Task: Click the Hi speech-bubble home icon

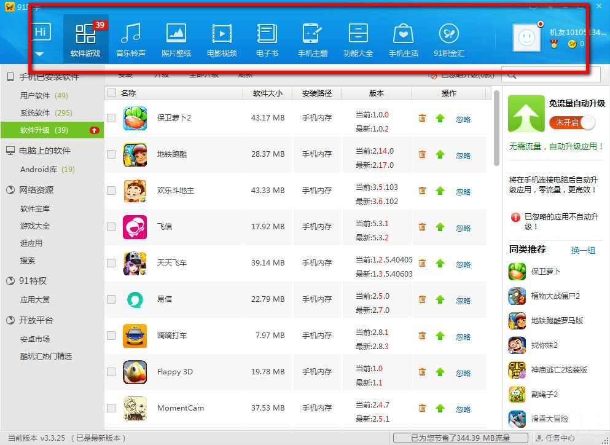Action: pos(41,33)
